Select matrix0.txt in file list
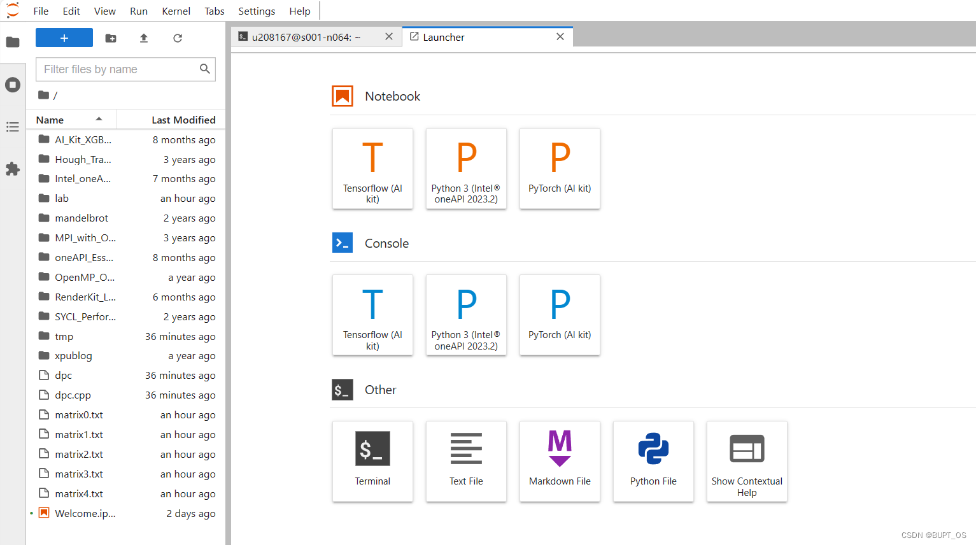 point(126,415)
